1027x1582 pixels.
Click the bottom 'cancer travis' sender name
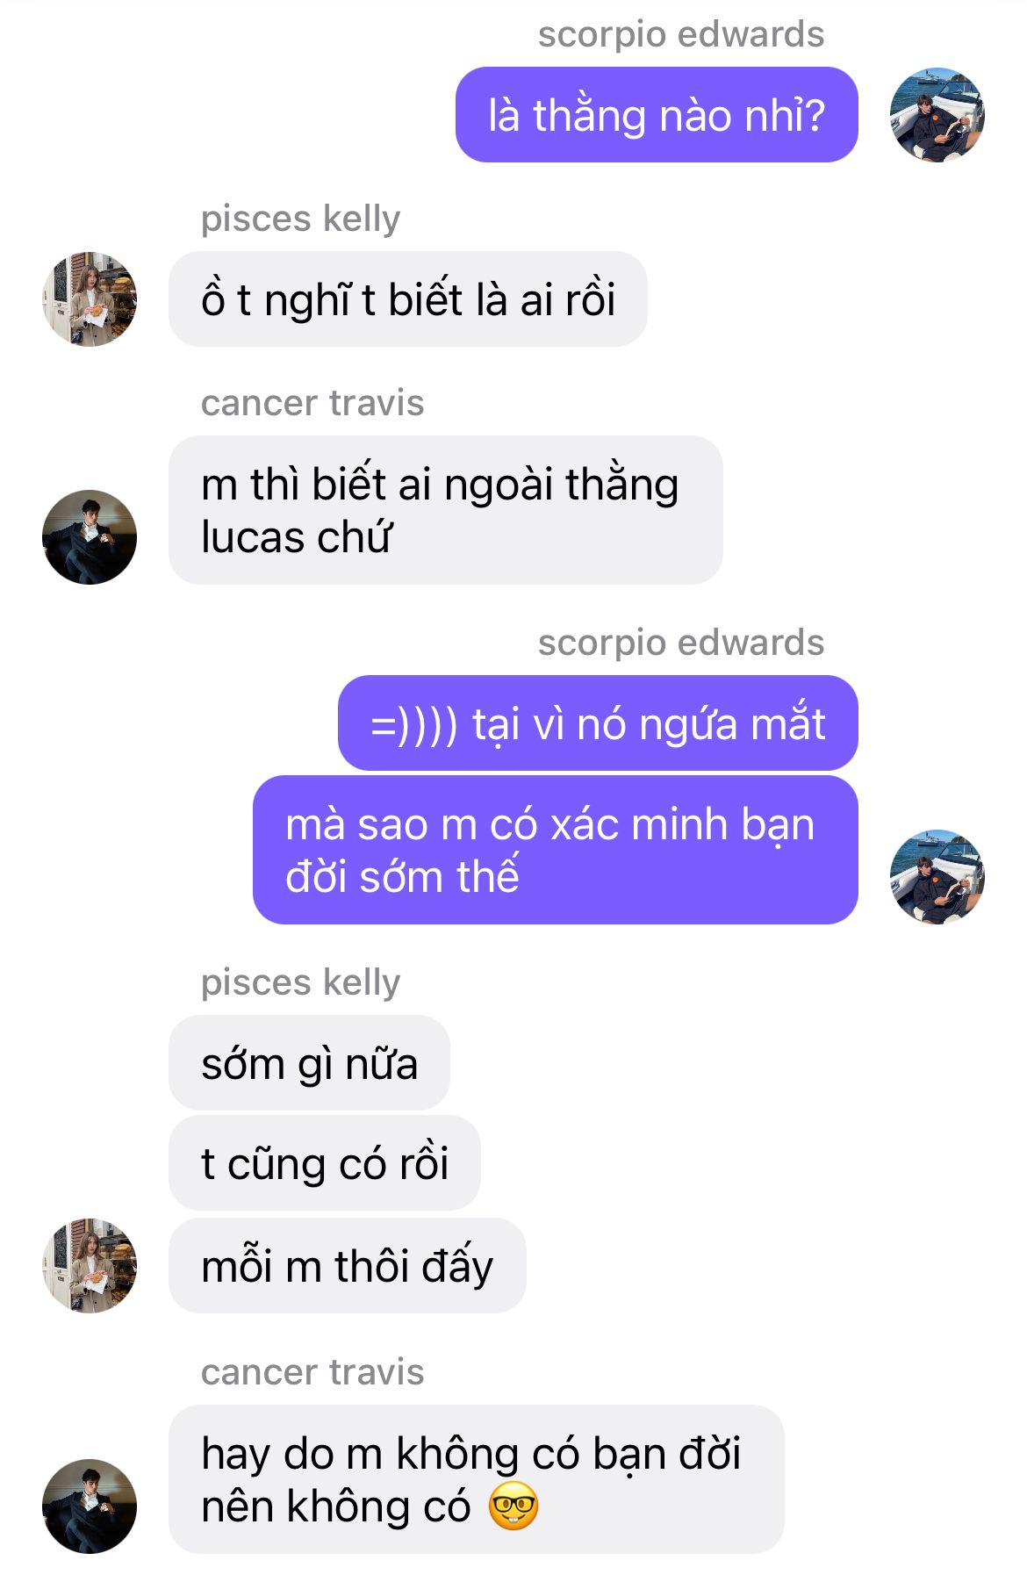312,1372
